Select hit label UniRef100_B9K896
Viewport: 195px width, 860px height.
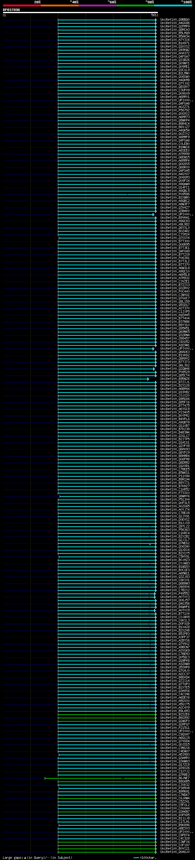[x=175, y=825]
